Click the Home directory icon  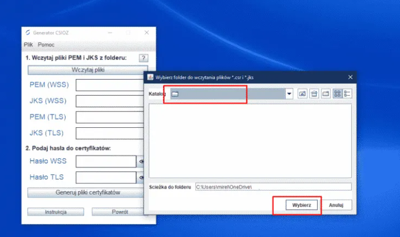314,94
